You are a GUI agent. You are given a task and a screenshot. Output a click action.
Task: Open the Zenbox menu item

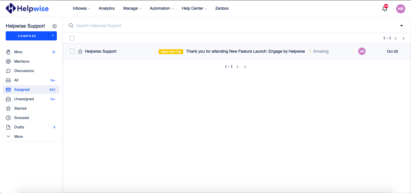coord(222,8)
